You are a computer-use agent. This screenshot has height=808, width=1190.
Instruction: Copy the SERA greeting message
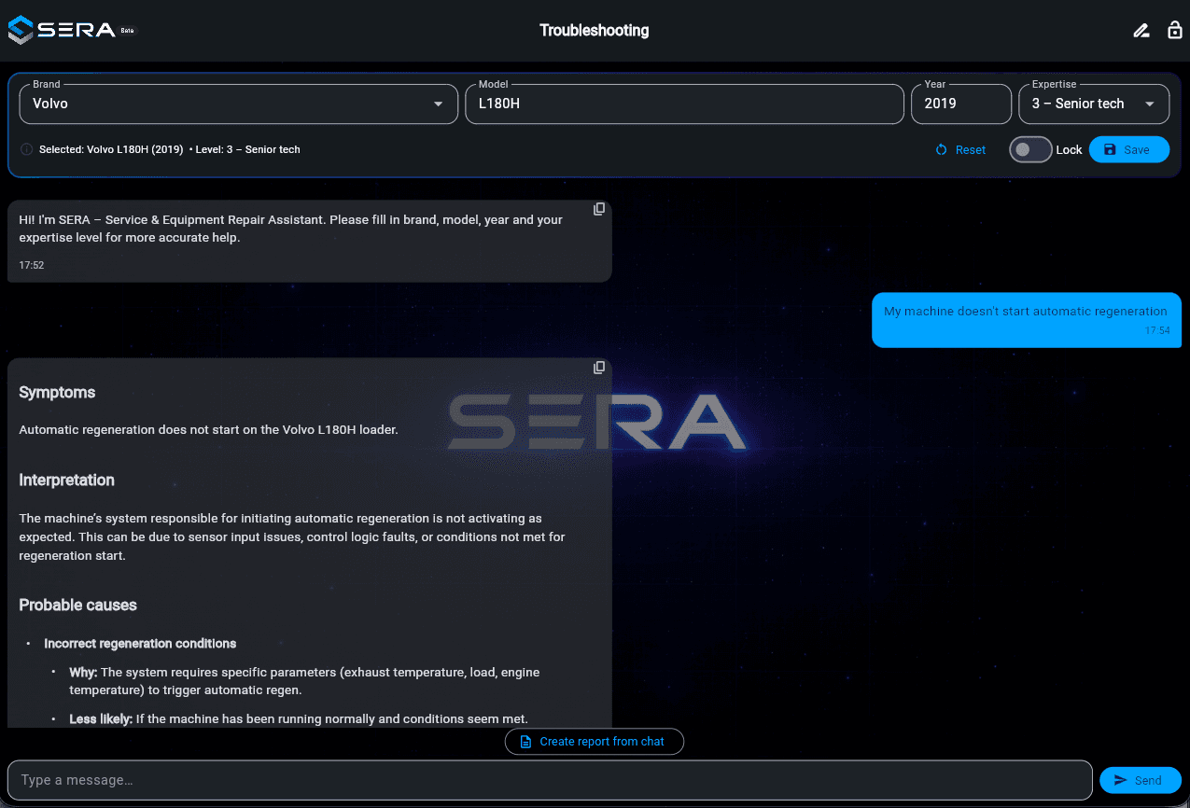pyautogui.click(x=598, y=208)
